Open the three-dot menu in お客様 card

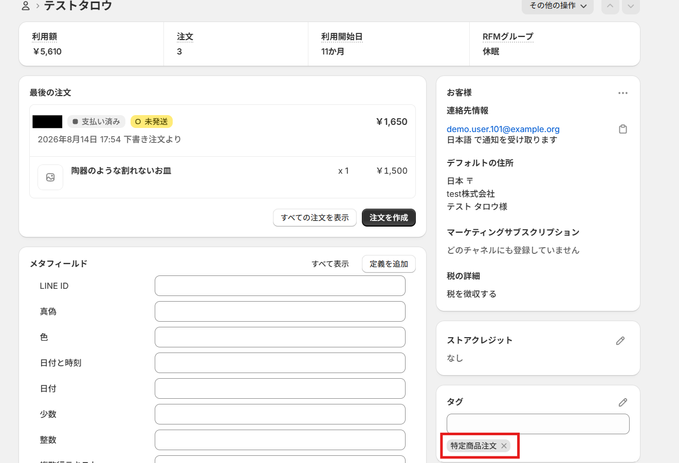pyautogui.click(x=623, y=93)
